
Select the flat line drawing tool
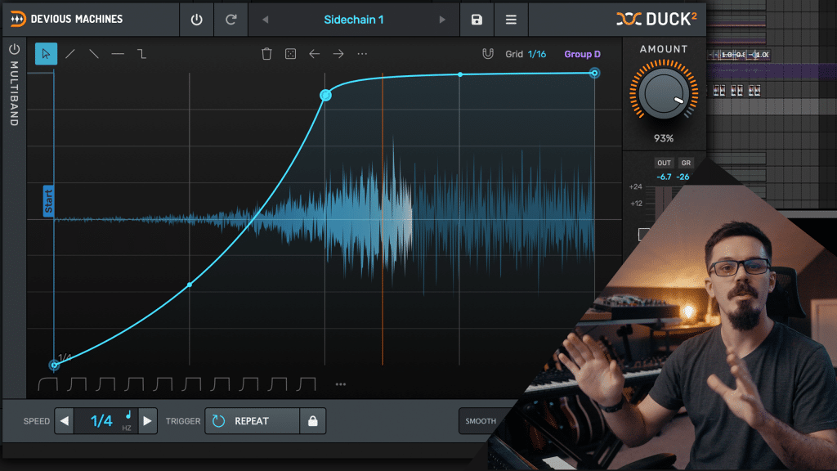click(118, 54)
